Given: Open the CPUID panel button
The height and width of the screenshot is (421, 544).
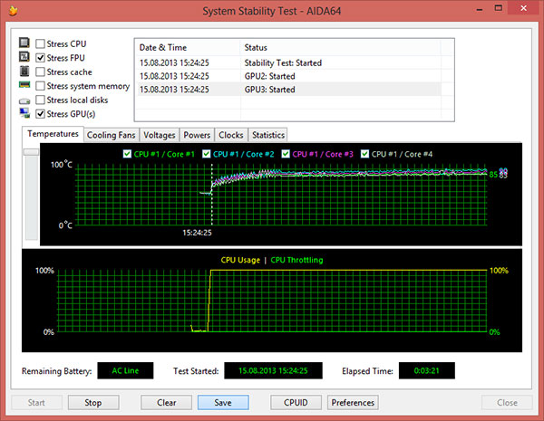Looking at the screenshot, I should point(296,403).
